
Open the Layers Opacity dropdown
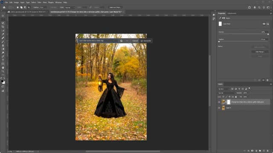tap(246, 93)
